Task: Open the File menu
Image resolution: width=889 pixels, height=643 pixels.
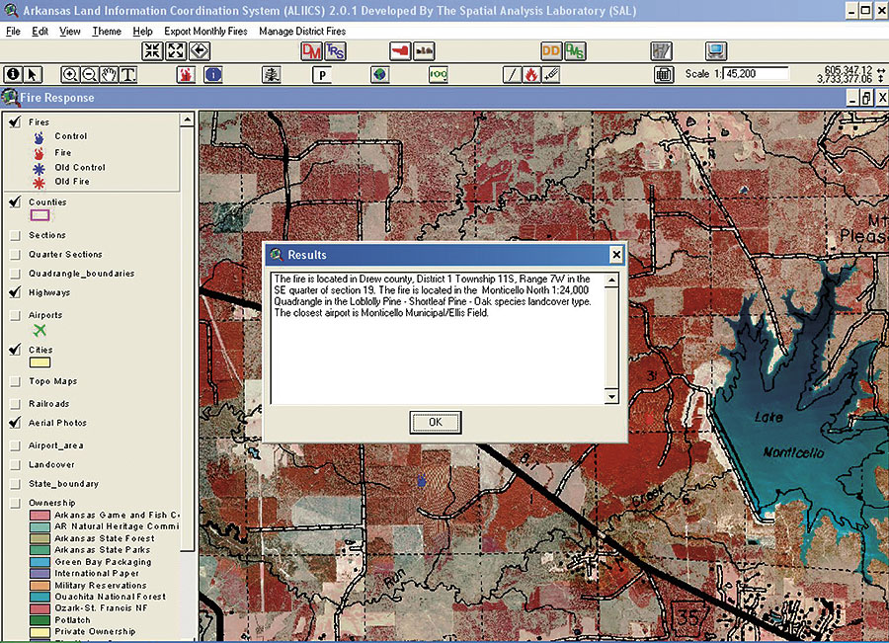Action: click(13, 32)
